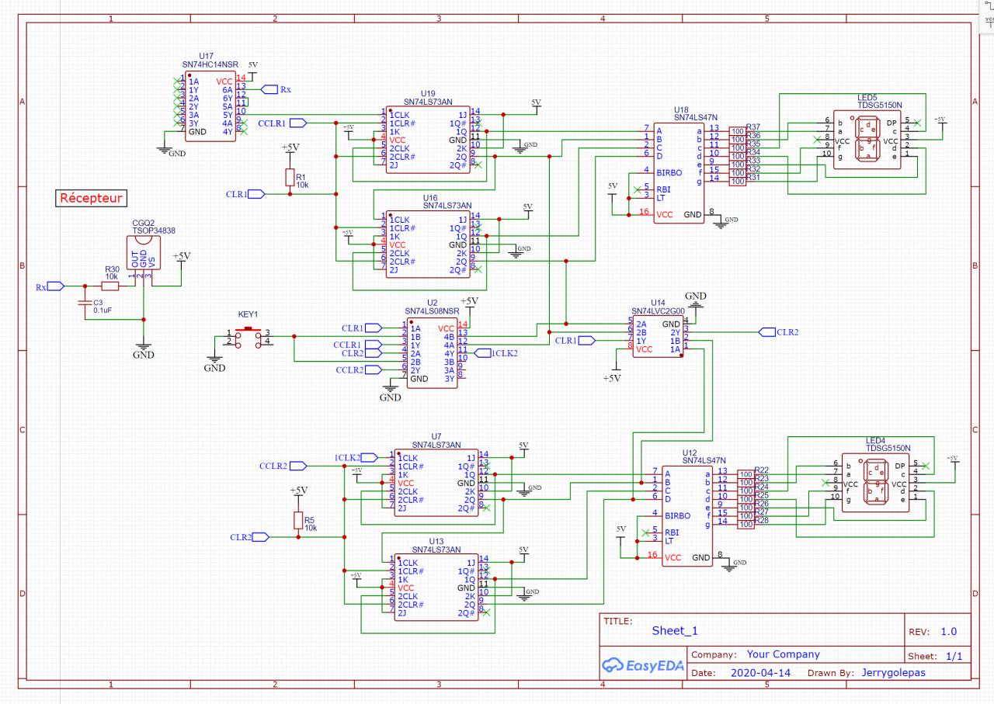Screen dimensions: 994x704
Task: Select the CCLR2 port at U2 pin 2Y
Action: (x=360, y=369)
